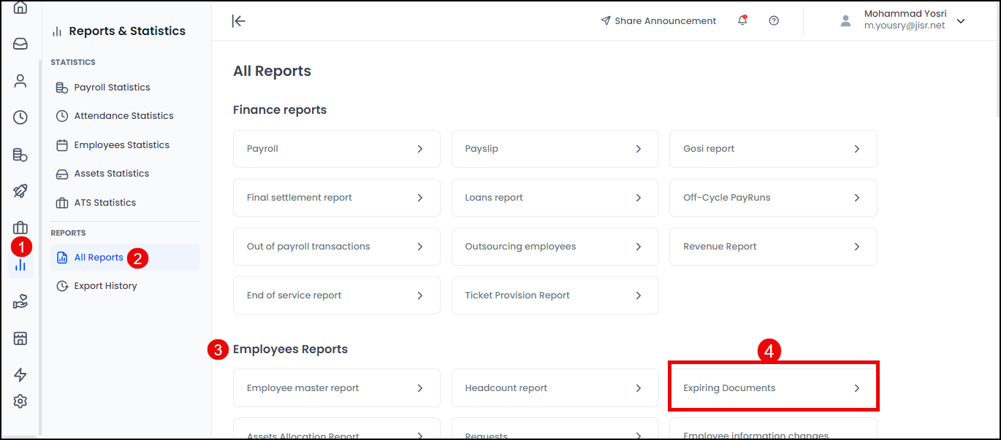Expand the Mohammad Yosri account dropdown
Screen dimensions: 1001x440
961,21
